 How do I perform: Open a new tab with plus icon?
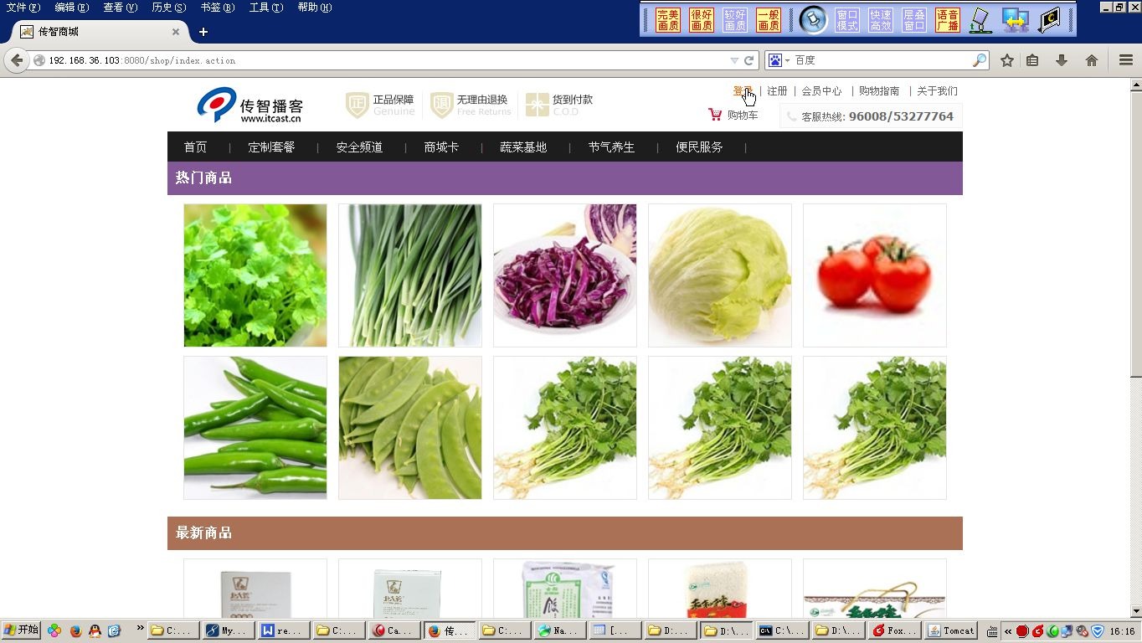(203, 32)
